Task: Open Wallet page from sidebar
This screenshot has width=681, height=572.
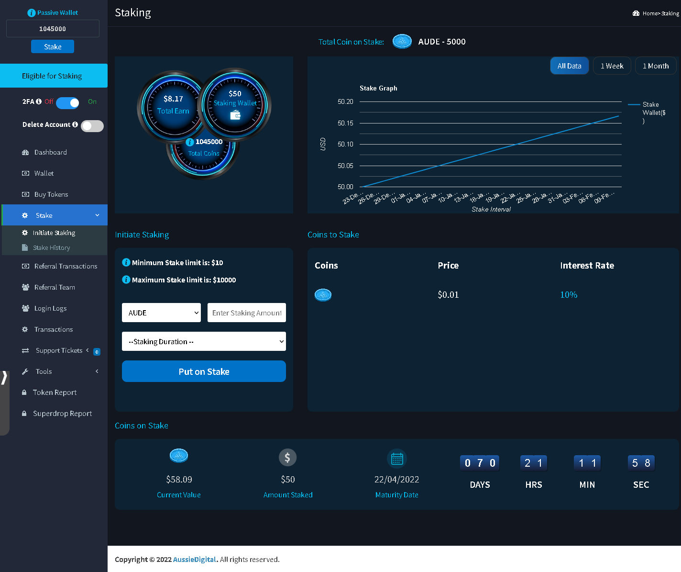Action: tap(44, 173)
